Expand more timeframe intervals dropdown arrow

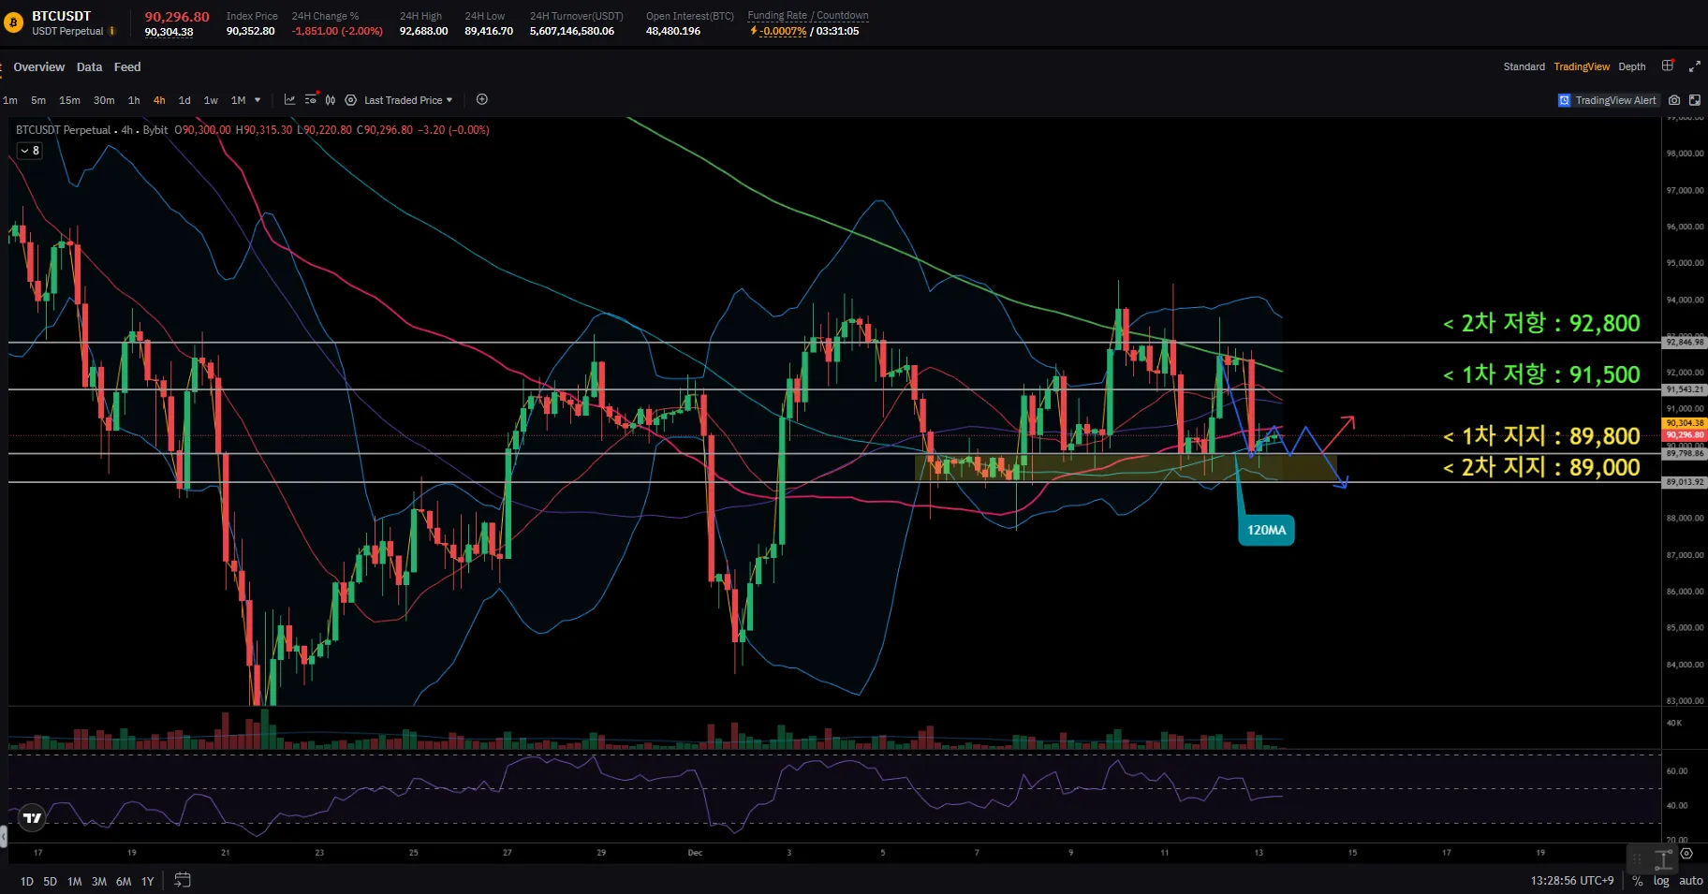coord(258,100)
